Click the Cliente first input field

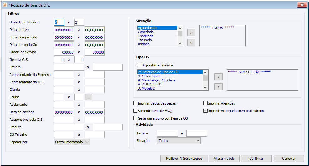click(64, 90)
